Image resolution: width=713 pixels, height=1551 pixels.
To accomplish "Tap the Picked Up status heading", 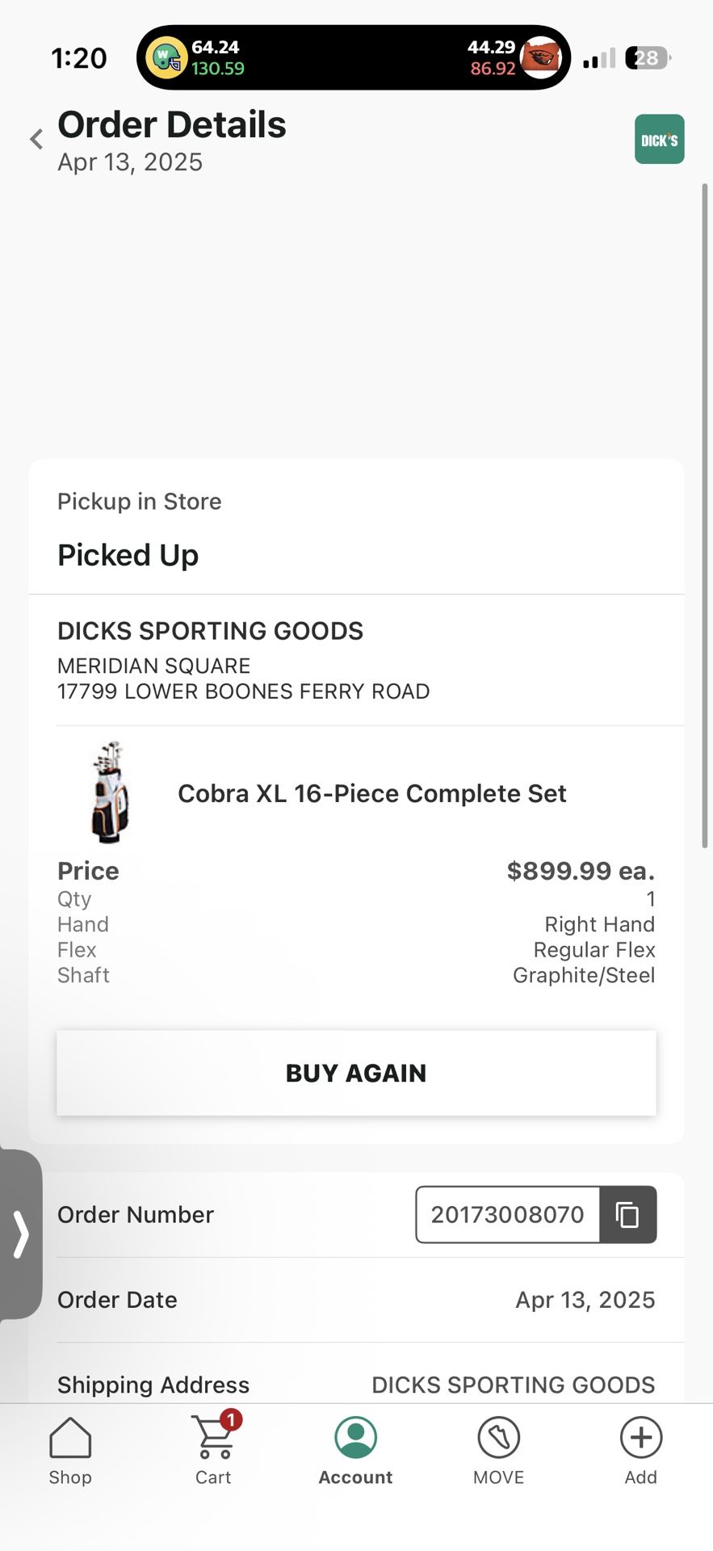I will 128,555.
